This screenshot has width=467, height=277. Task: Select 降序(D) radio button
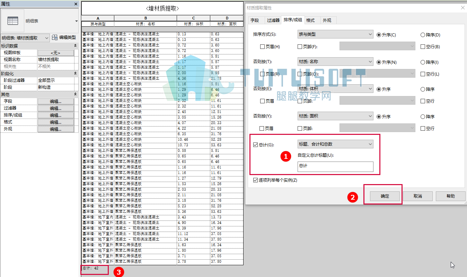point(423,35)
